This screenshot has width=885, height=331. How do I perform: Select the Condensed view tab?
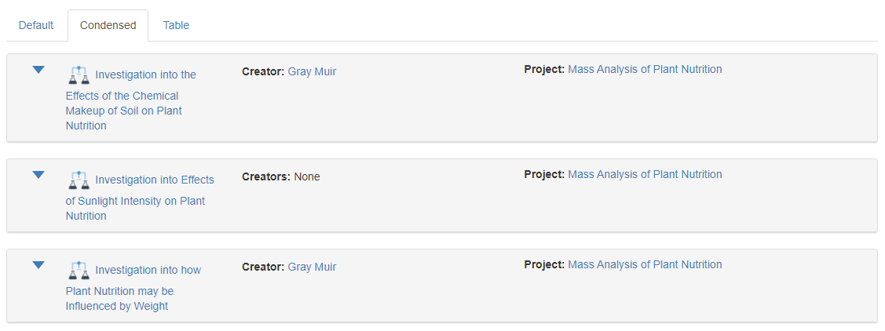tap(108, 25)
